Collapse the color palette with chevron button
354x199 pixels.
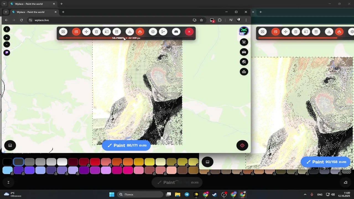click(8, 182)
